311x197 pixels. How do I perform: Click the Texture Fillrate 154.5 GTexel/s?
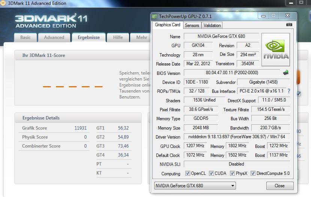(x=271, y=109)
